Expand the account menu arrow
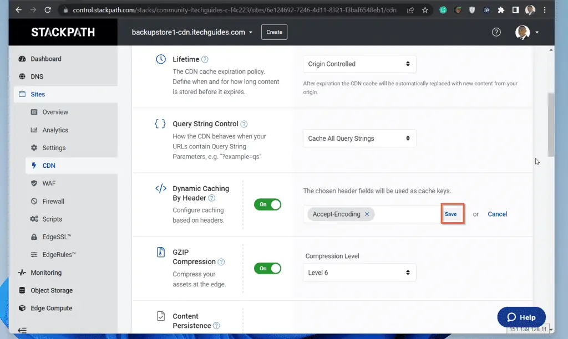568x339 pixels. 537,32
